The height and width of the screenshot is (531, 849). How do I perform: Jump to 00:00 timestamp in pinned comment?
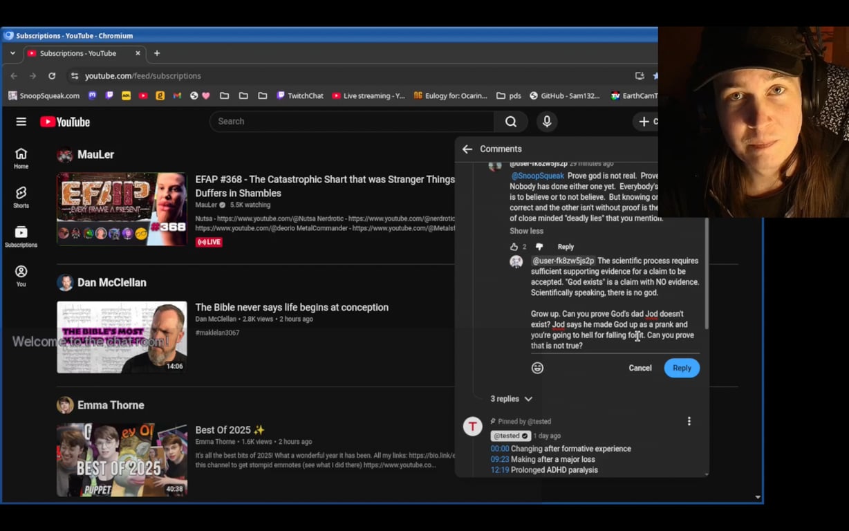500,449
